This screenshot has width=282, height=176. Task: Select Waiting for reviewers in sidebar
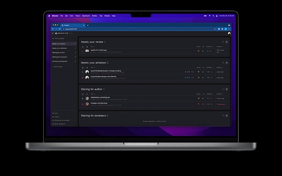pos(64,57)
